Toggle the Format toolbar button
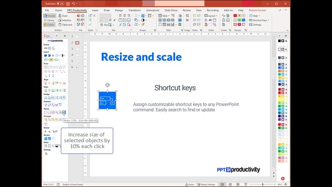This screenshot has height=187, width=332. [50, 16]
